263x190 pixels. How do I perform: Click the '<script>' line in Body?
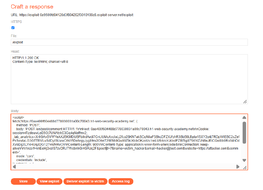pos(18,117)
